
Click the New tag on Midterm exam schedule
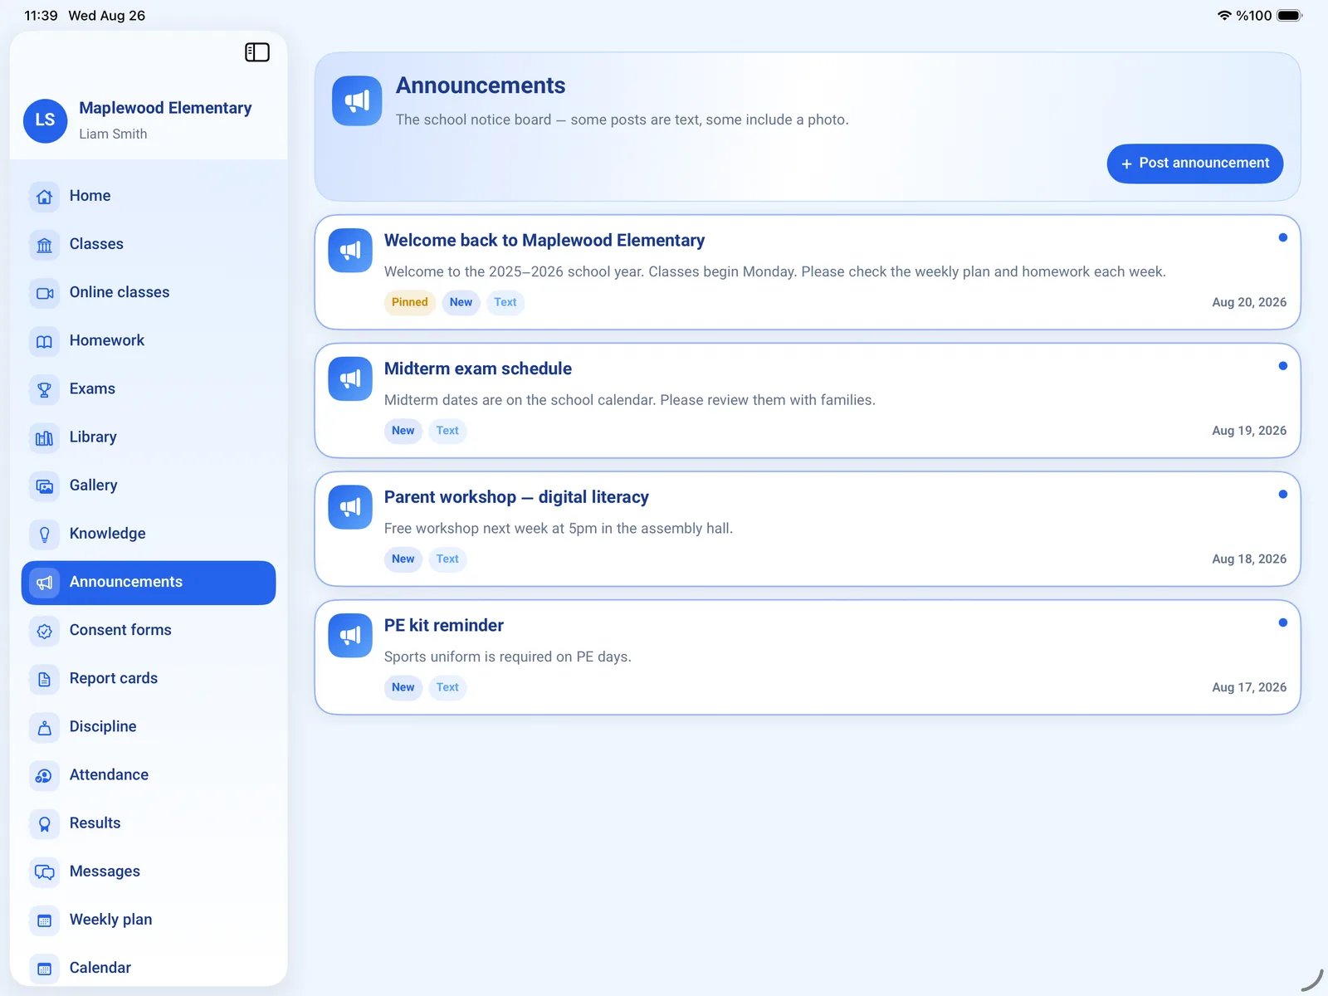[x=403, y=431]
